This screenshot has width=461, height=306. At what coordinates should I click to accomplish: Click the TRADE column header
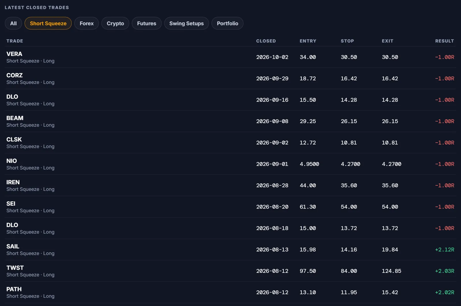[x=15, y=41]
